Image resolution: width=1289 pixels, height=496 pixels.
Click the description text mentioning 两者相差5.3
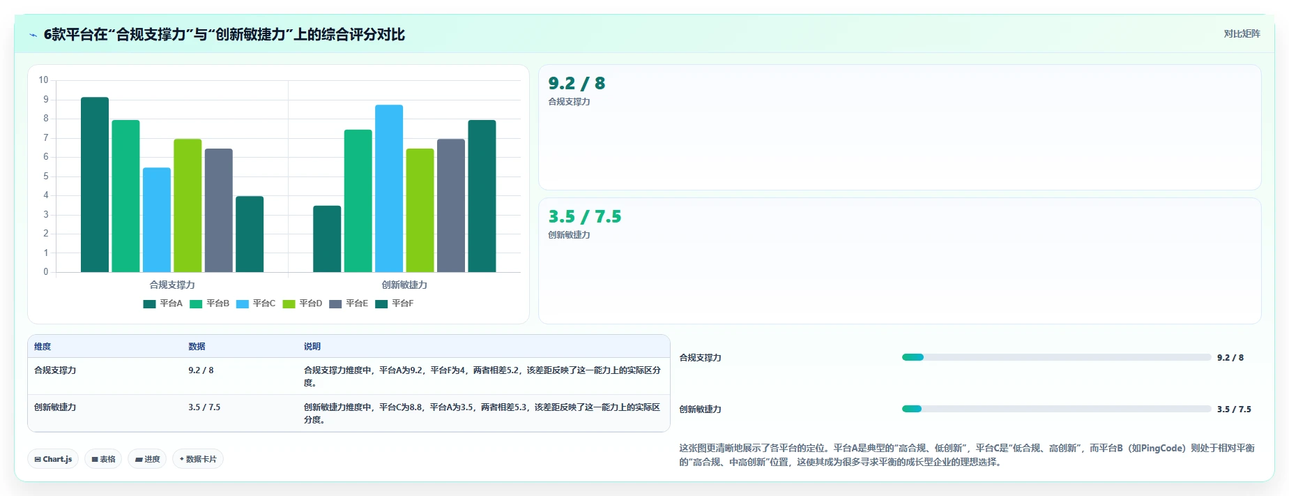tap(482, 414)
